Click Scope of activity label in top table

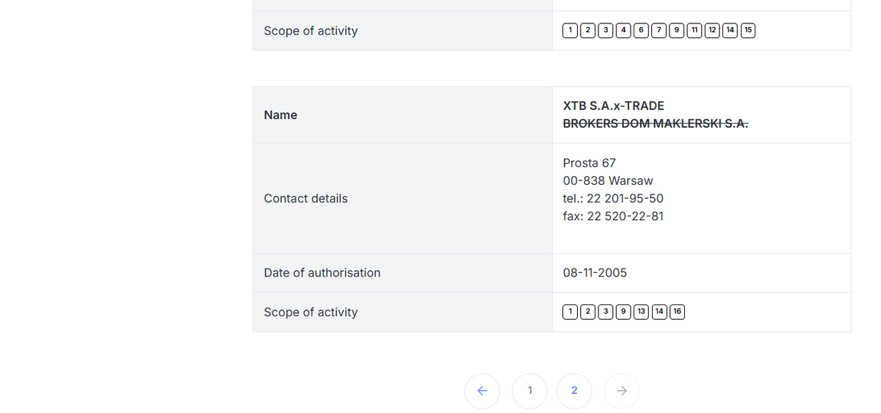point(311,31)
